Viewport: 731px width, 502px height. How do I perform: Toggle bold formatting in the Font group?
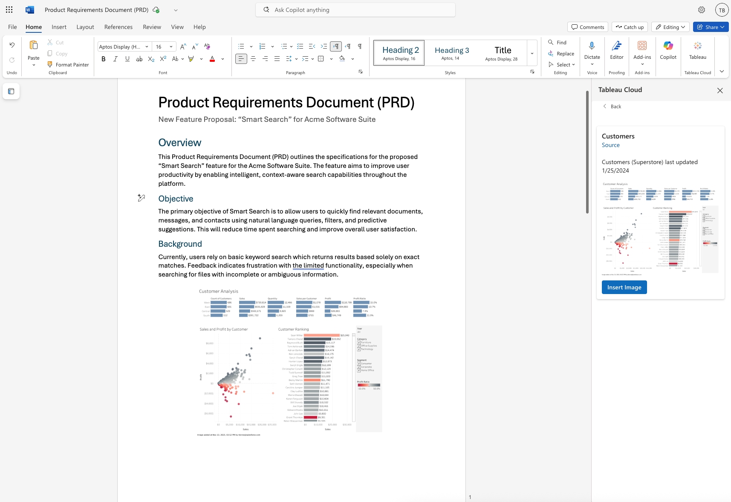click(103, 59)
